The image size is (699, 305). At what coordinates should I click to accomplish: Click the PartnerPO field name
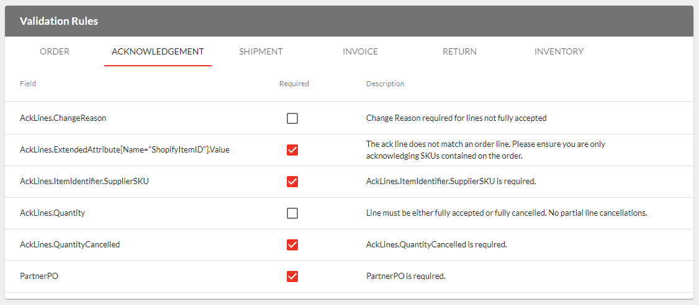[x=39, y=276]
